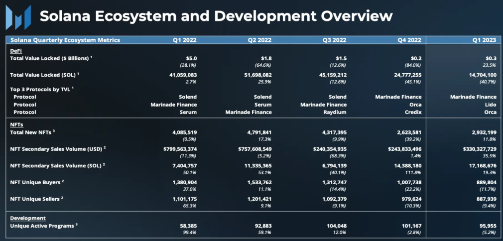Click the '$5.0' TVL value

click(x=191, y=58)
